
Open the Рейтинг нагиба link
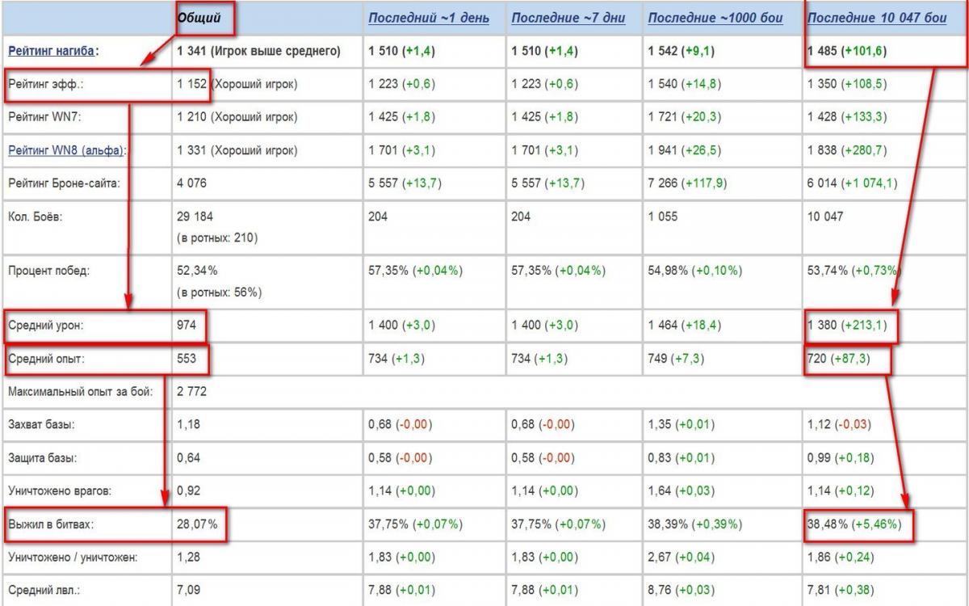pos(53,51)
